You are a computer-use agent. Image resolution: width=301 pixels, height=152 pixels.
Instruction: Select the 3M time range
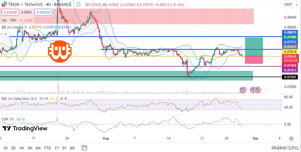pyautogui.click(x=30, y=148)
